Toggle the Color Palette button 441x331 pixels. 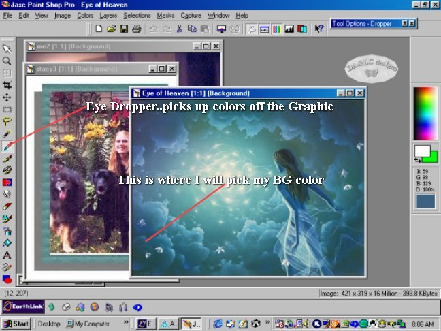point(277,29)
